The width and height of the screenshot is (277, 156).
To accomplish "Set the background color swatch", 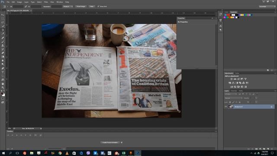I will pos(4,95).
